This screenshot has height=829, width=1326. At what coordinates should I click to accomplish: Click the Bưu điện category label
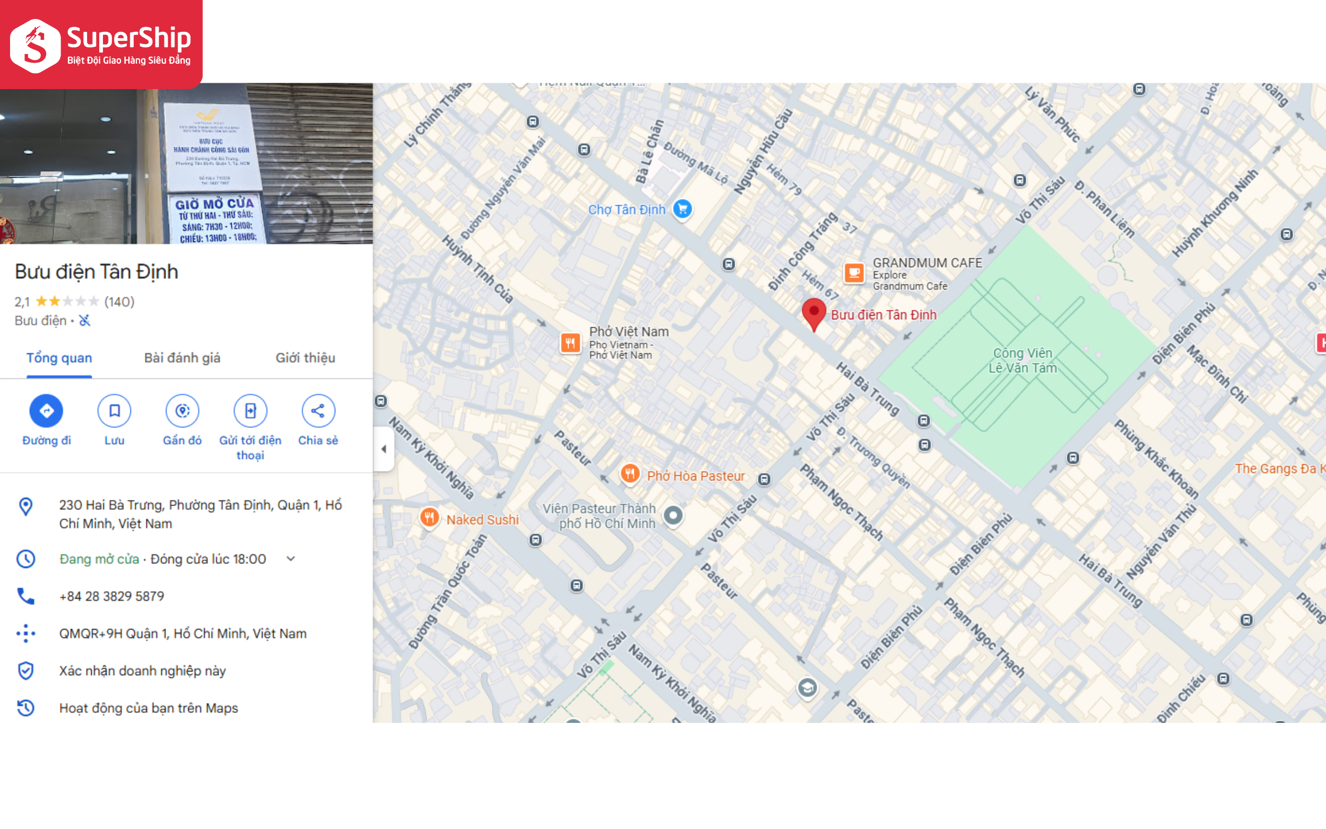tap(40, 321)
